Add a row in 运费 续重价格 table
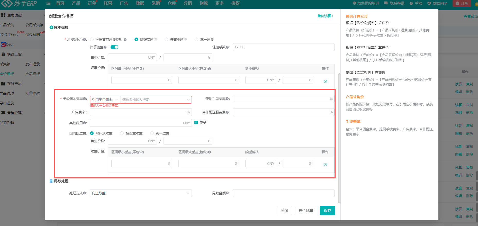478x226 pixels. pyautogui.click(x=325, y=81)
